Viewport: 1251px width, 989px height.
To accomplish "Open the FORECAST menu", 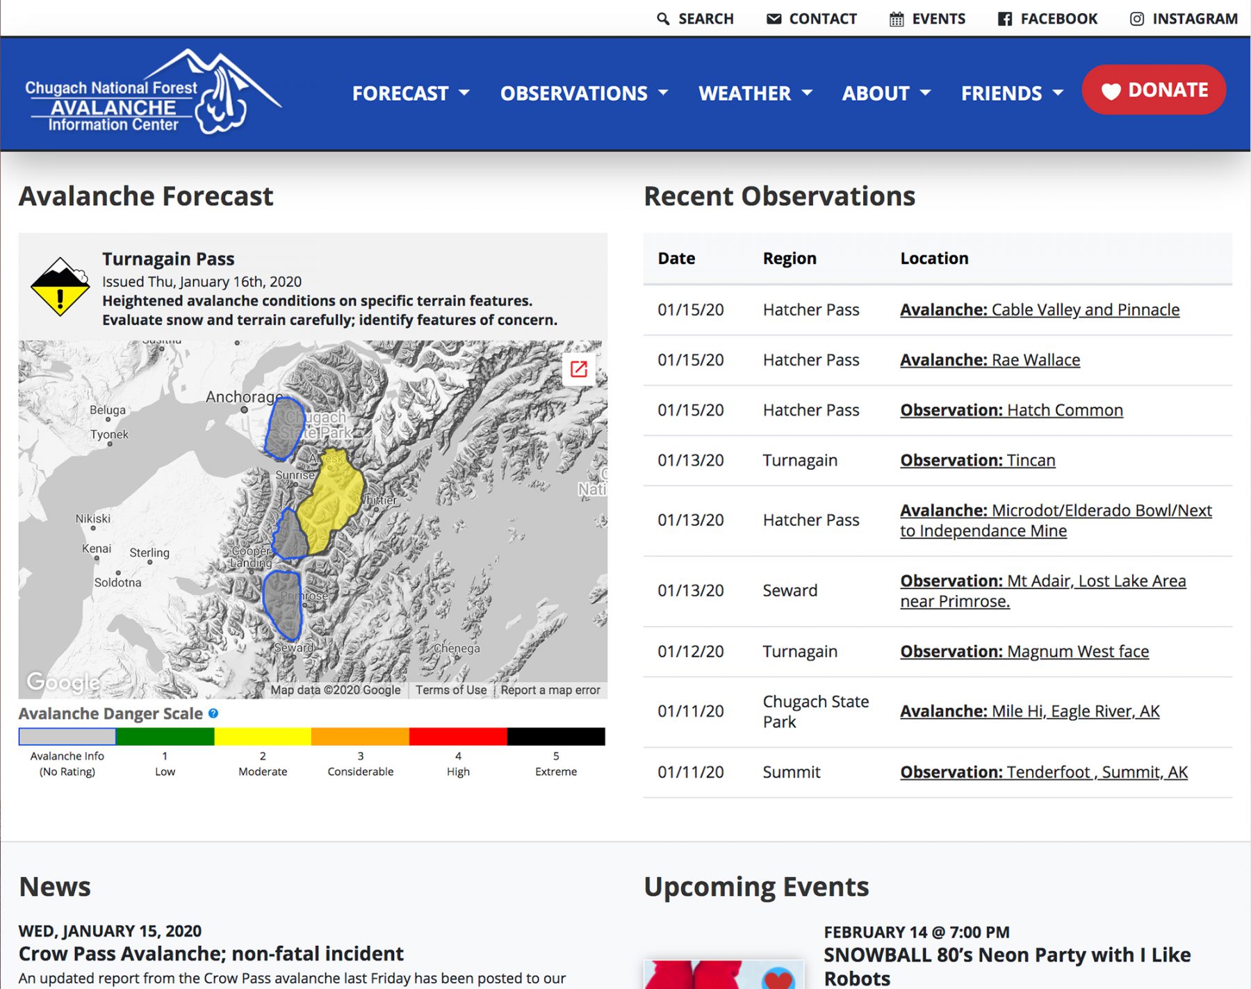I will [x=400, y=93].
